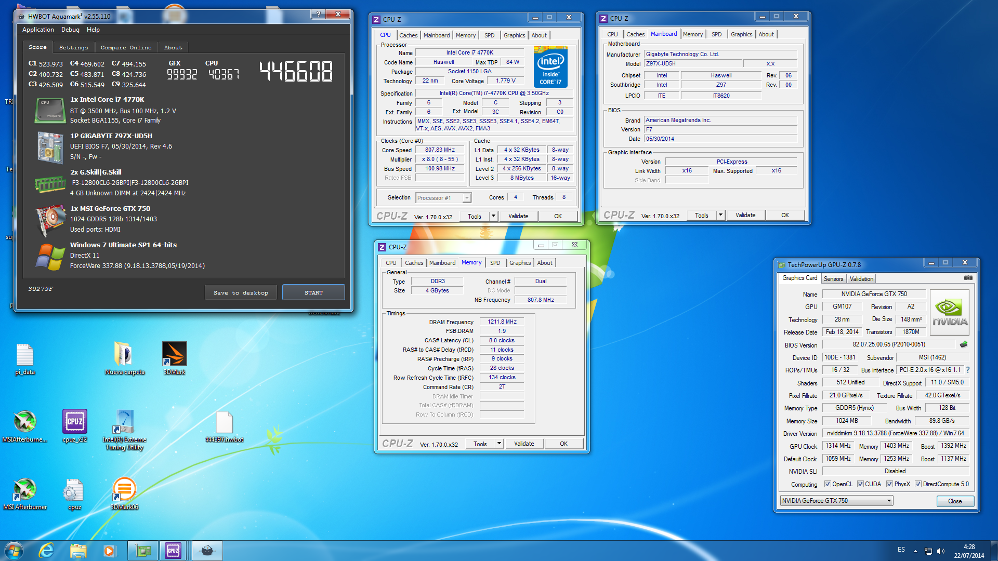
Task: Open the Application menu in Aquamark
Action: click(38, 30)
